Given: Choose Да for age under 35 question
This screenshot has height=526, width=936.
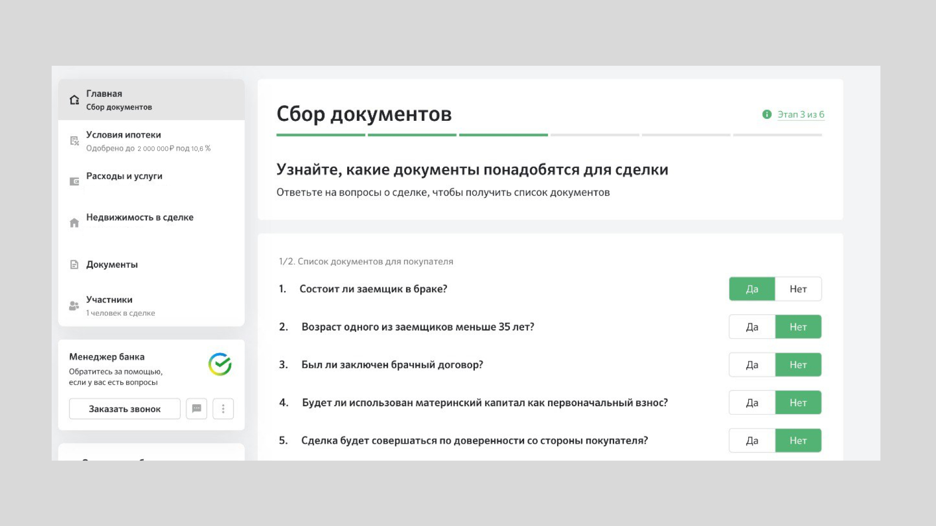Looking at the screenshot, I should click(752, 327).
